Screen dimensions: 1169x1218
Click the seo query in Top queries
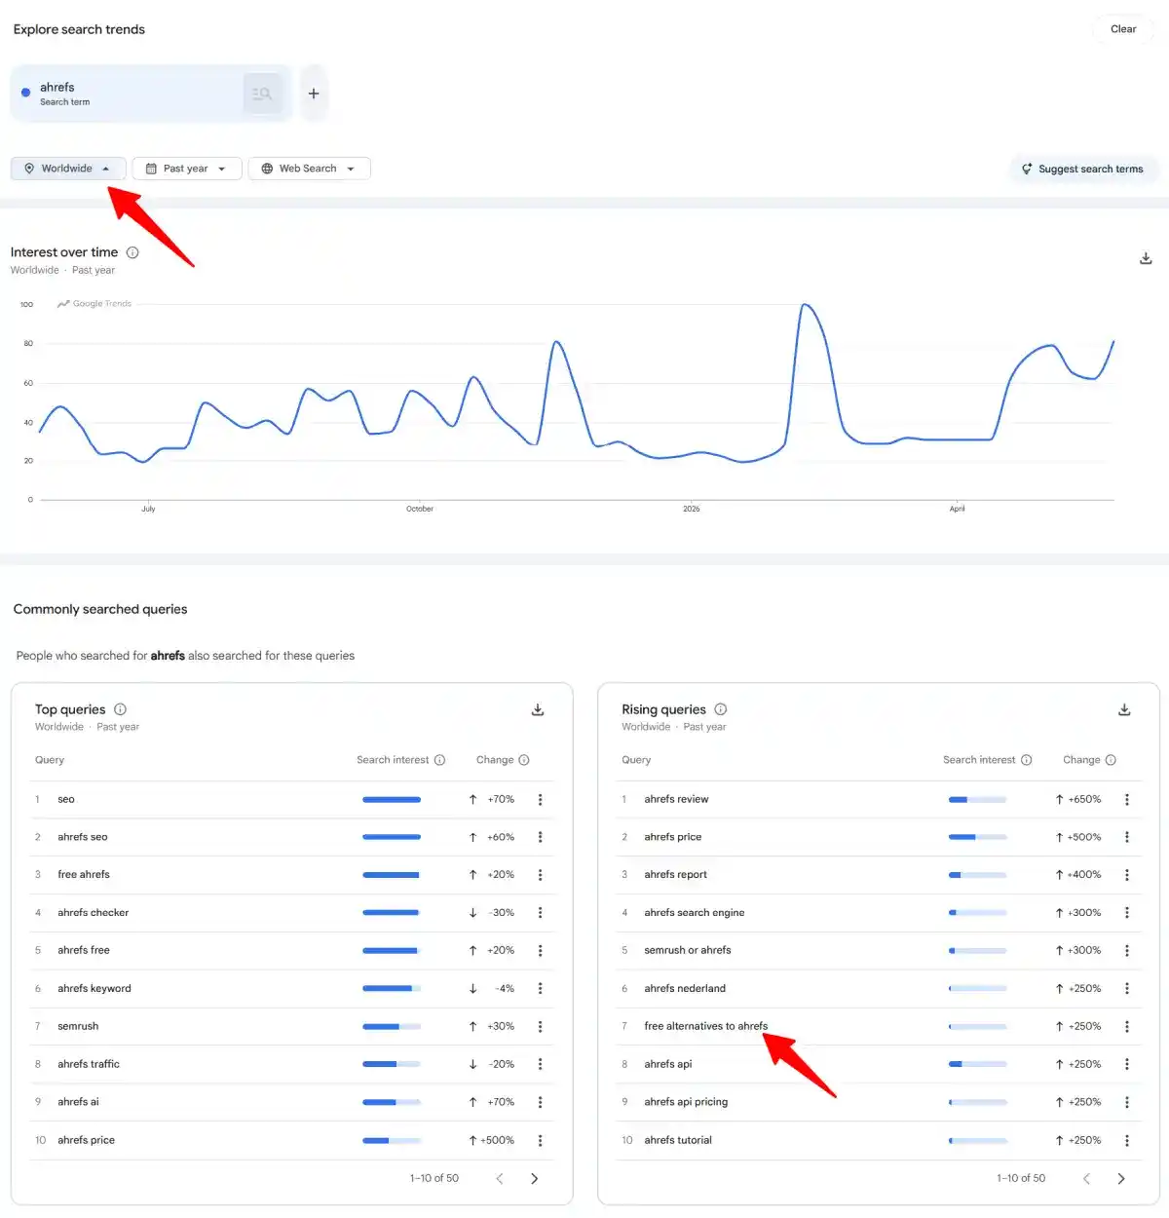tap(66, 799)
